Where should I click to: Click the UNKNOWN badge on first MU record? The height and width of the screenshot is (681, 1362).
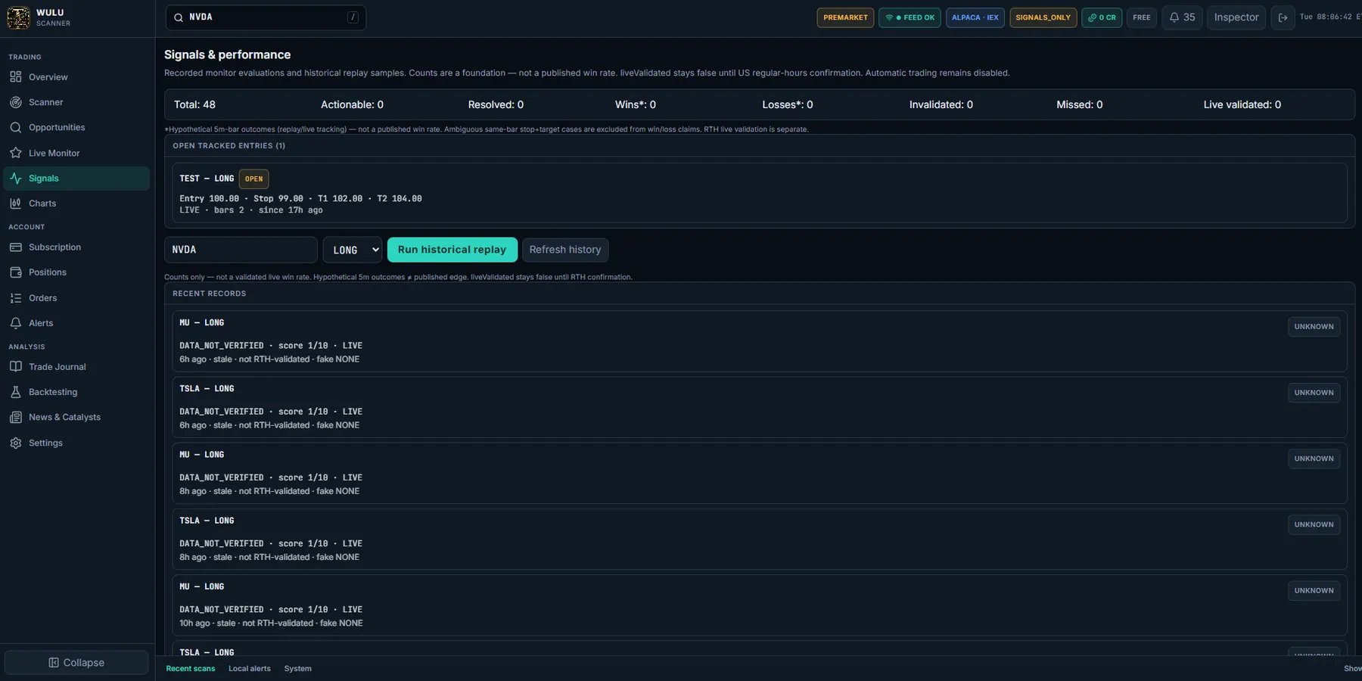pyautogui.click(x=1314, y=327)
